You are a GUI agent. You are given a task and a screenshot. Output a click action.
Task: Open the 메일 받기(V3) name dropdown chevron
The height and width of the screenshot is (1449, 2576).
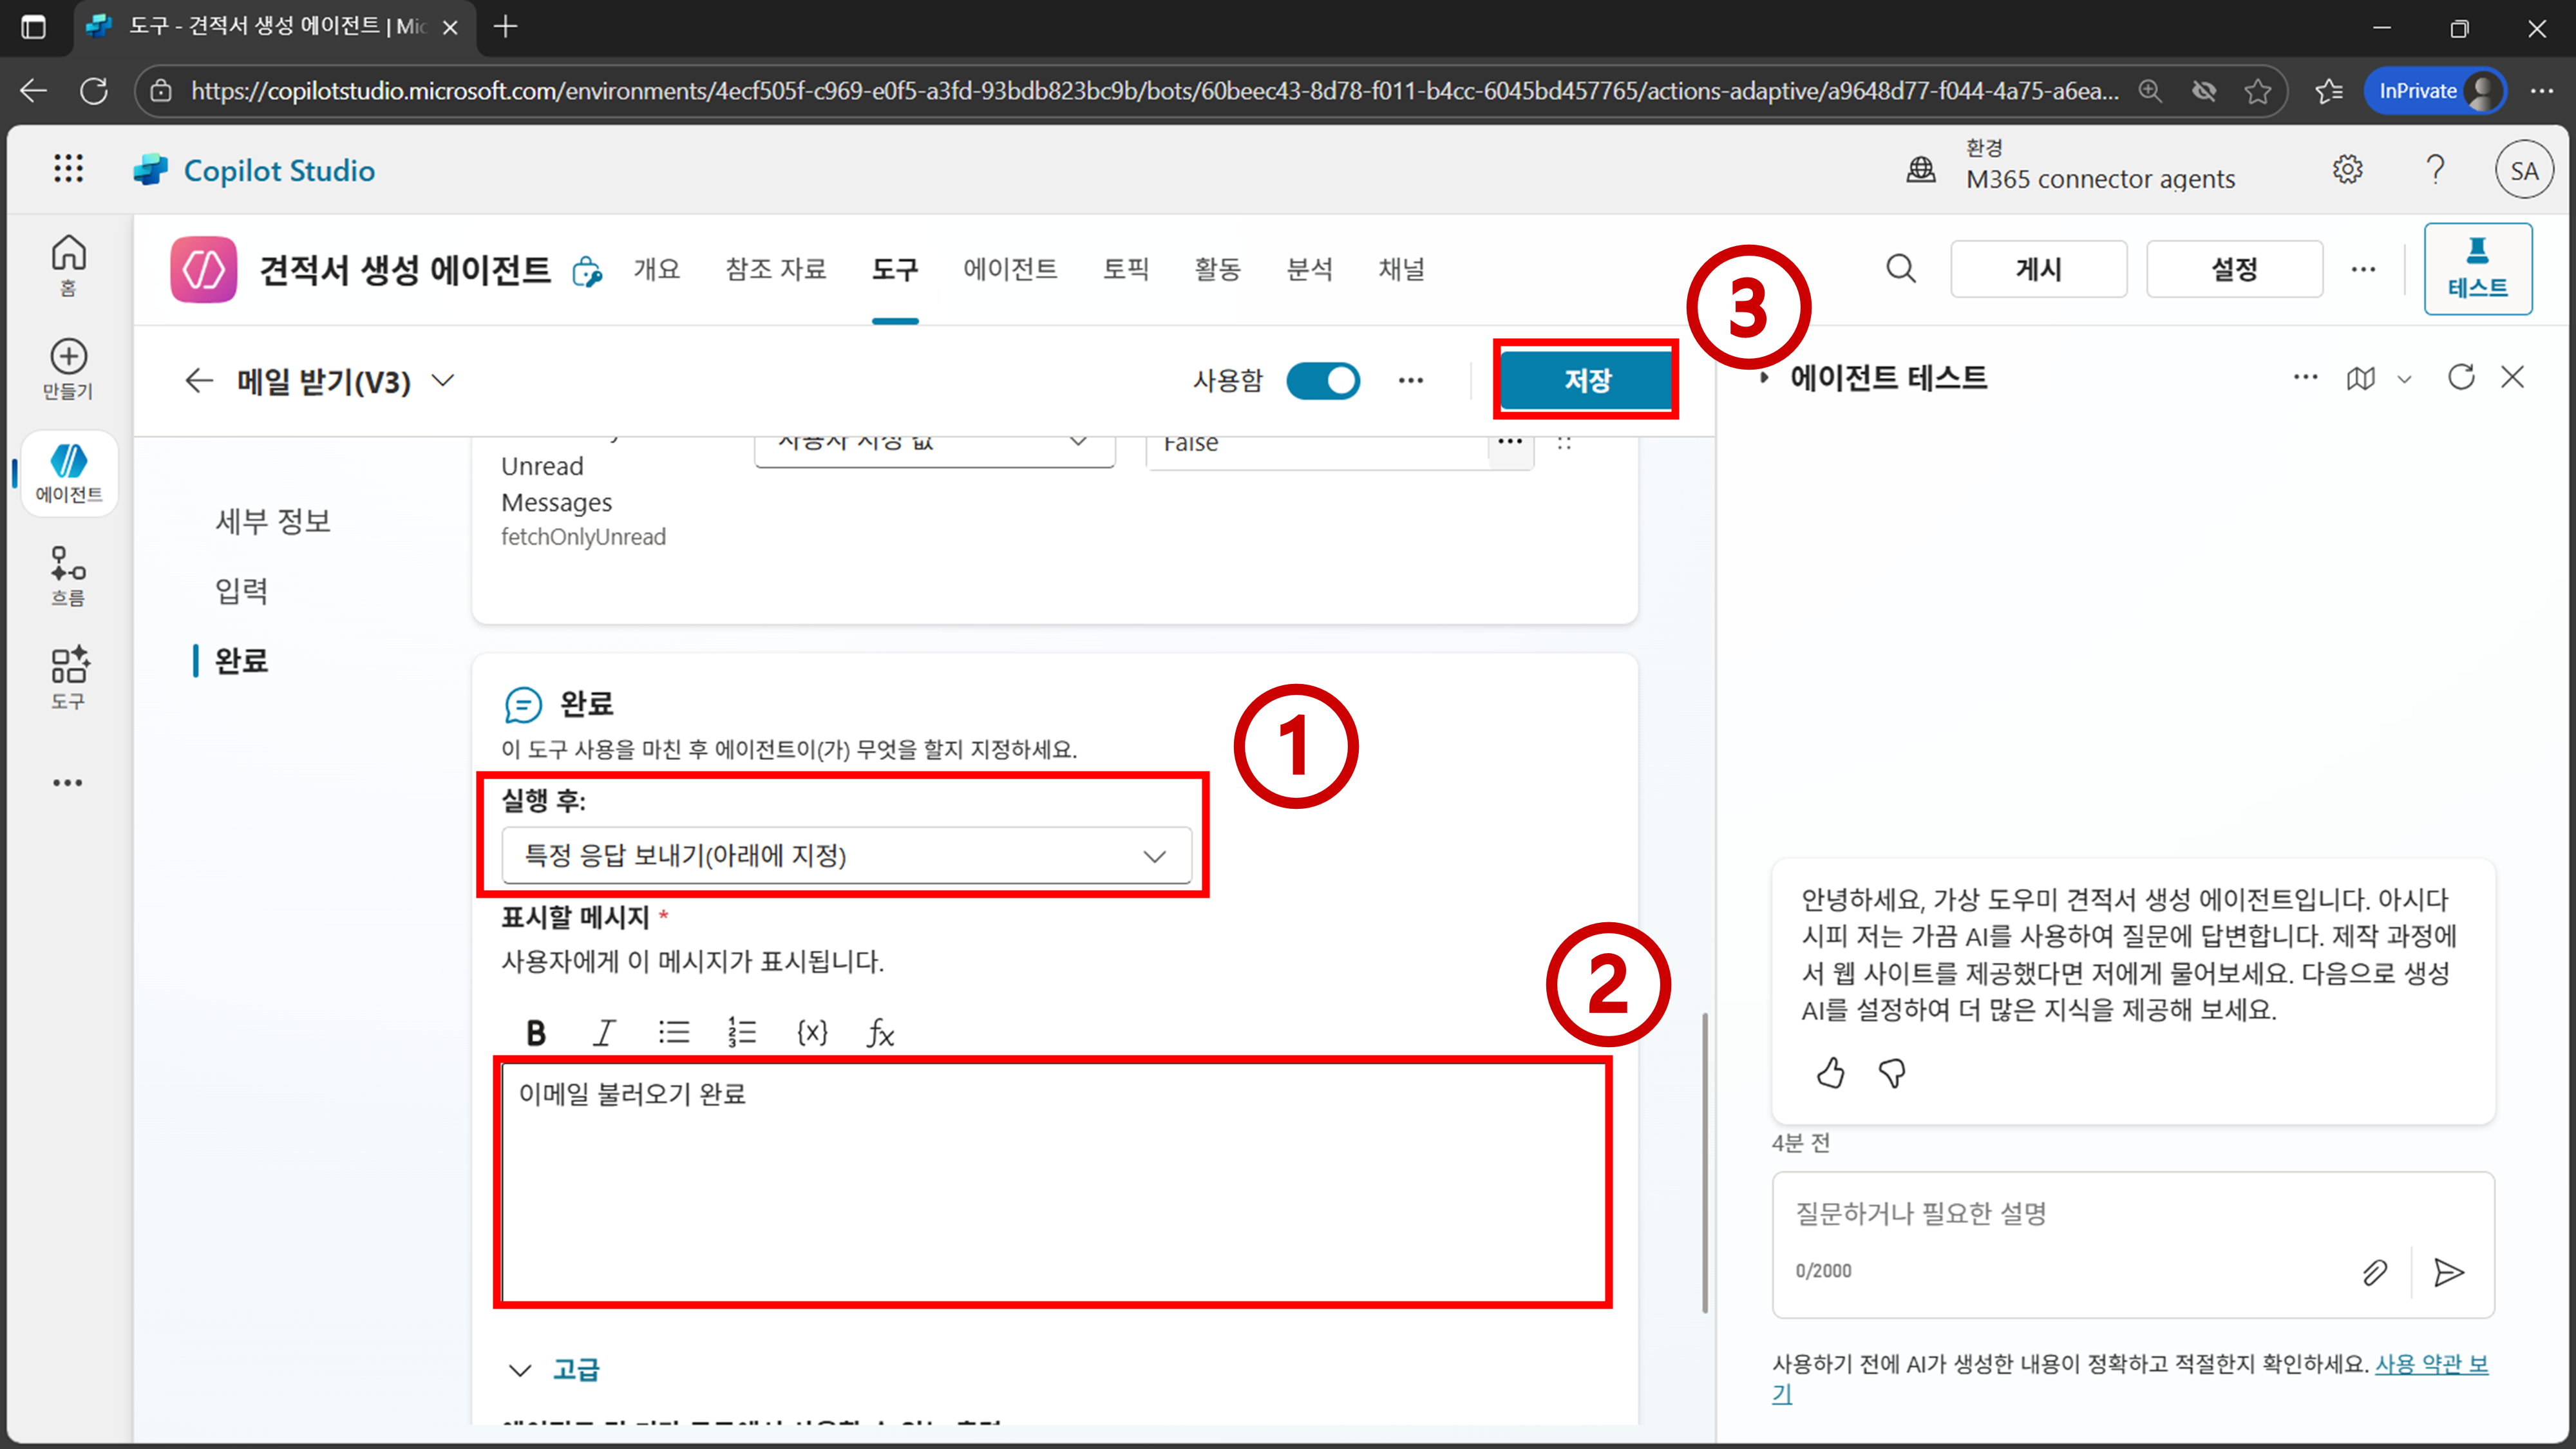[443, 380]
